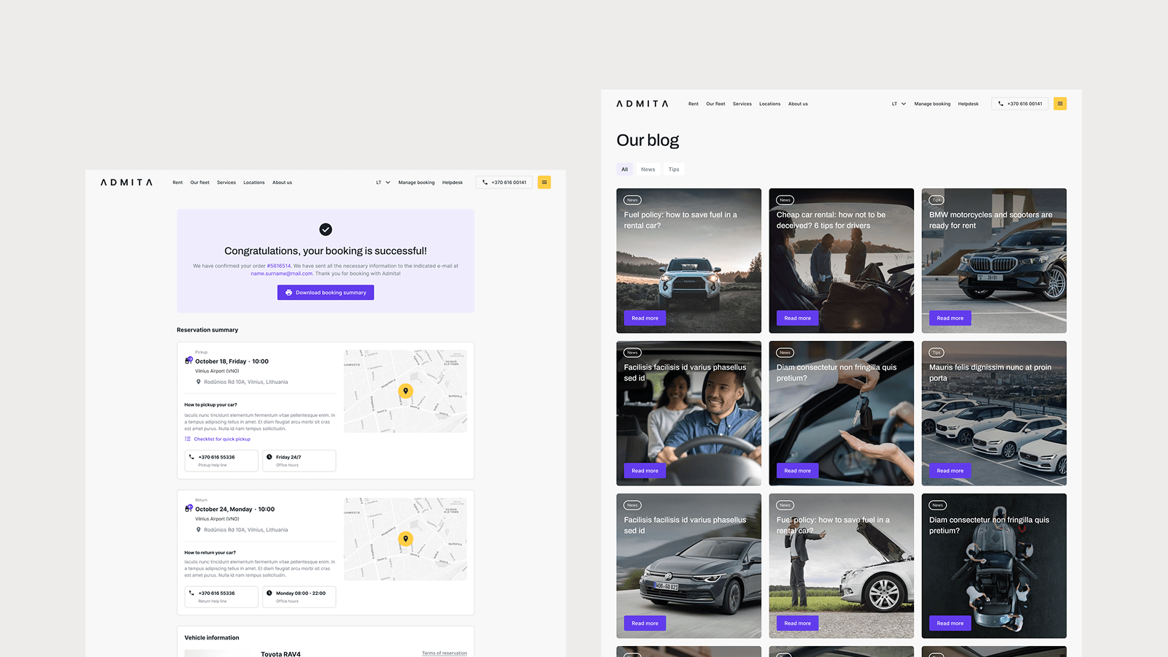Click Friday 24/7 office hours box
The image size is (1168, 657).
pyautogui.click(x=299, y=461)
